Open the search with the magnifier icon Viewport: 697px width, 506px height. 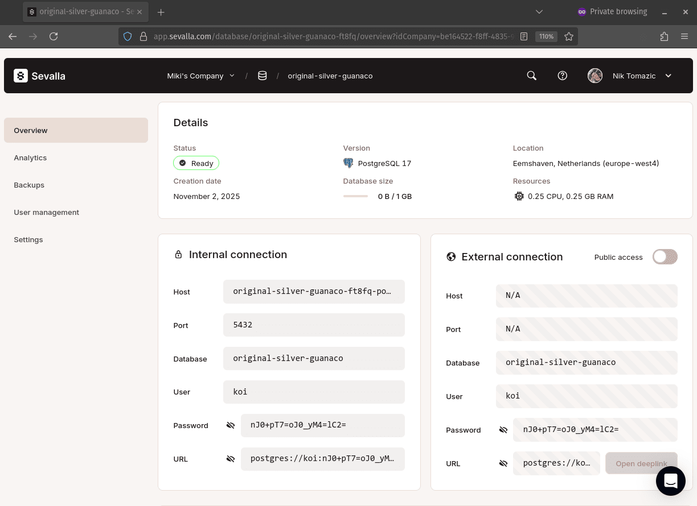531,75
